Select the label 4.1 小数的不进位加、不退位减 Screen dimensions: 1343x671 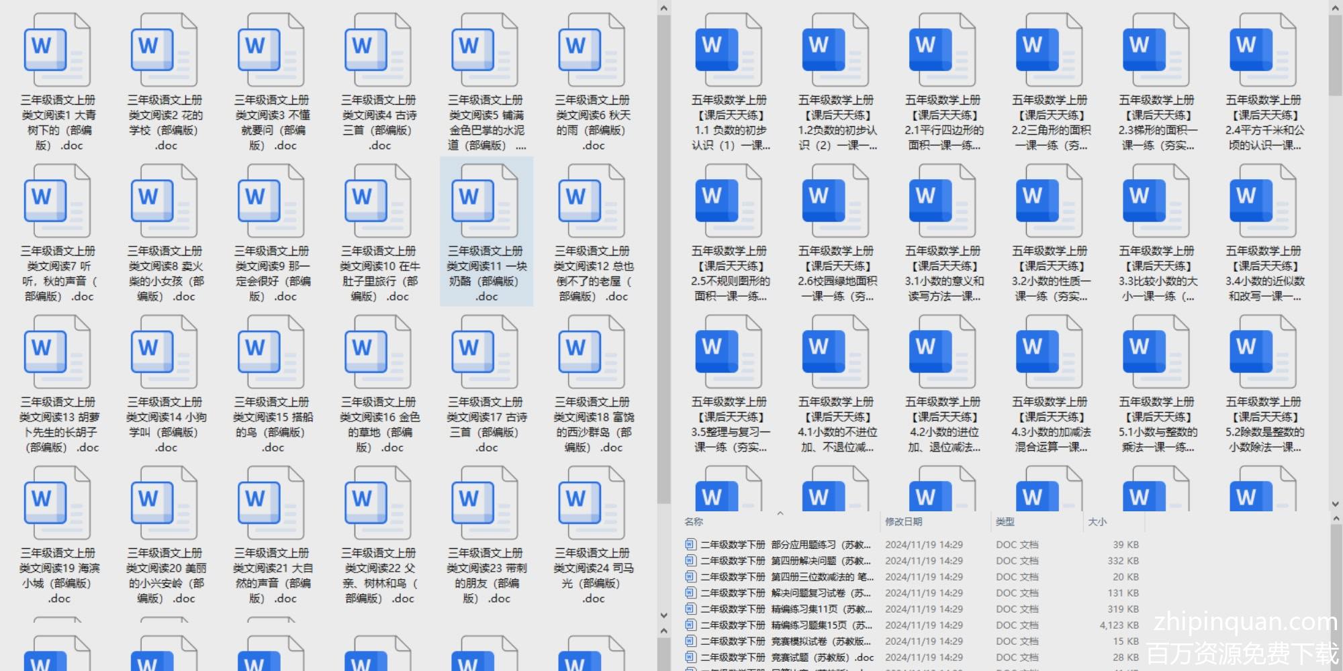[x=837, y=425]
